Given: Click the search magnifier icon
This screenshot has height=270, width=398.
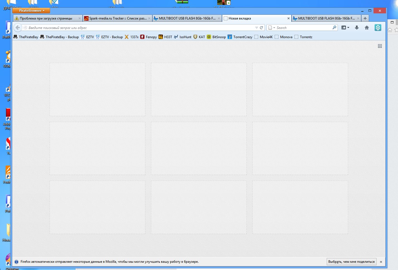Looking at the screenshot, I should (334, 28).
